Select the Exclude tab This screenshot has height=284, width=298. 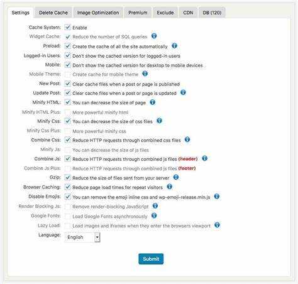165,13
